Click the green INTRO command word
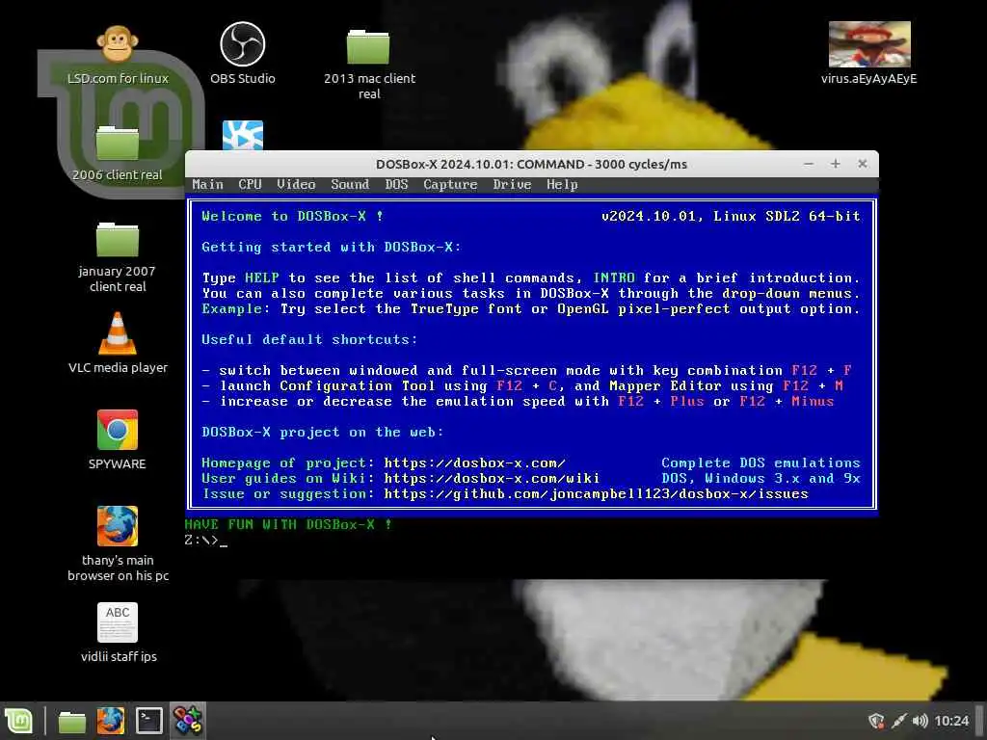The width and height of the screenshot is (987, 740). [x=614, y=277]
